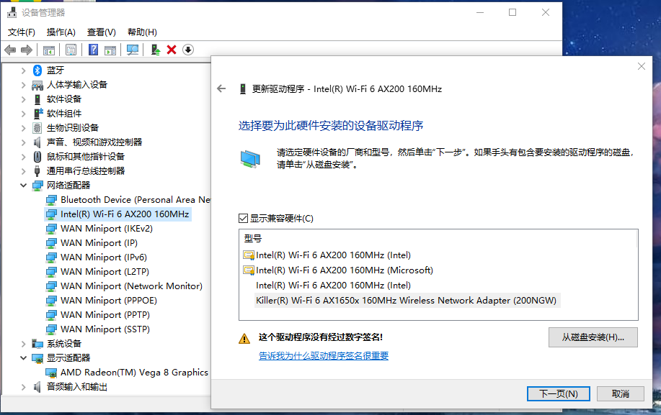Click the 取消 button

pos(621,394)
